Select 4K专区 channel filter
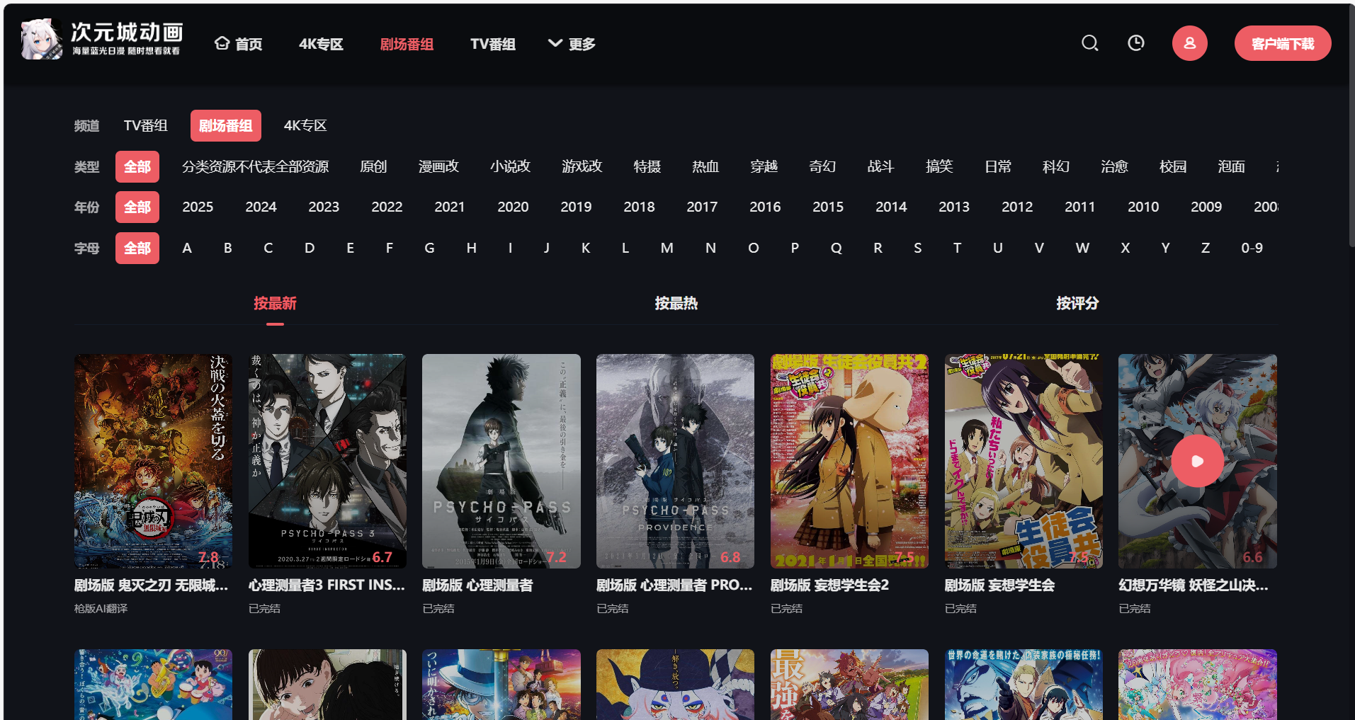The width and height of the screenshot is (1355, 720). point(305,125)
